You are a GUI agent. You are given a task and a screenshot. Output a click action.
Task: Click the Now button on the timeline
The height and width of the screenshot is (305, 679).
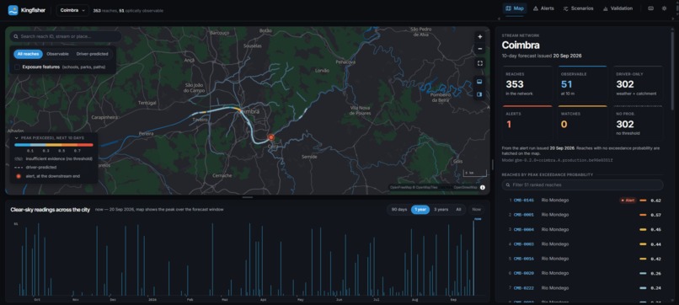[476, 209]
